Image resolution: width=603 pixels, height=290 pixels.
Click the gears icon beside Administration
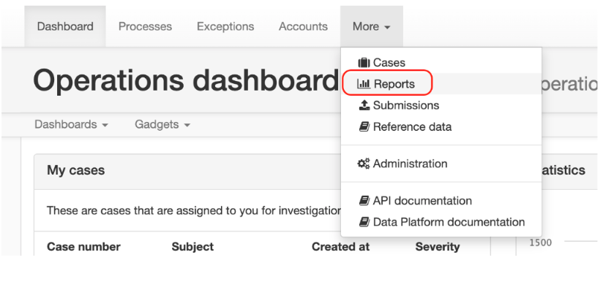click(364, 164)
